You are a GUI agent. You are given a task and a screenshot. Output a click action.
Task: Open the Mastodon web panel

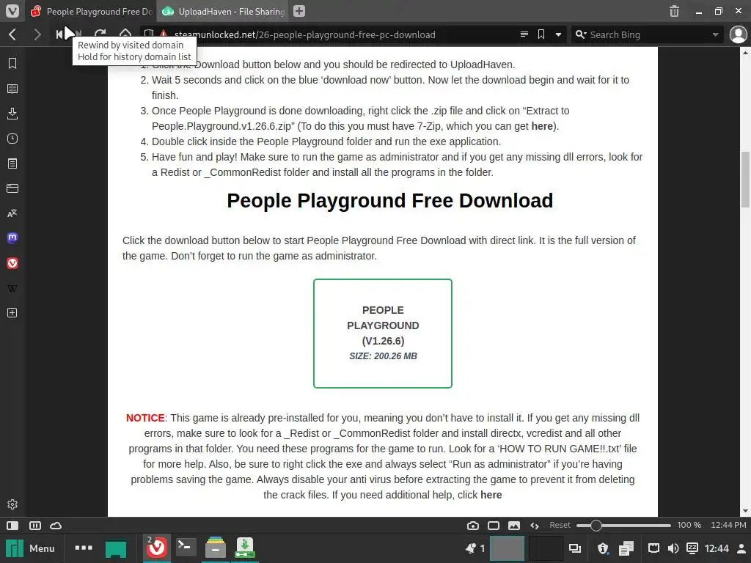pos(12,238)
